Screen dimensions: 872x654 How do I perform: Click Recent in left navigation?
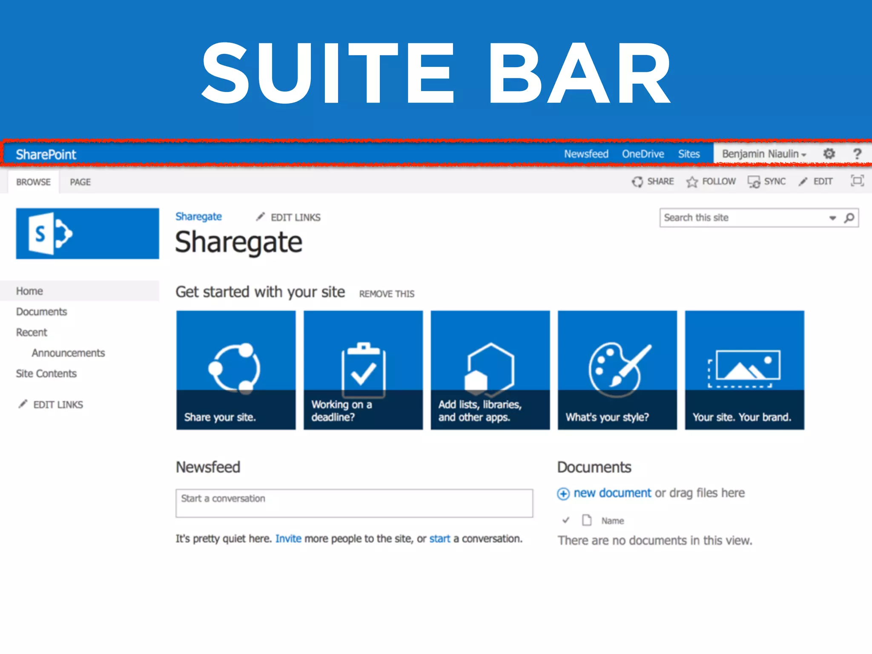tap(32, 332)
